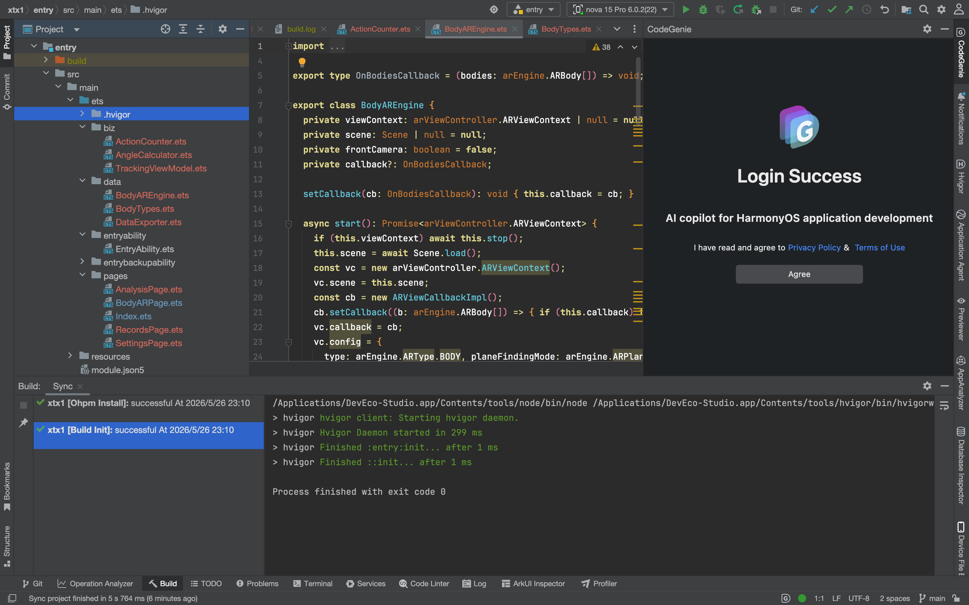Expand the .hvigor folder
Screen dimensions: 969x605
[82, 114]
